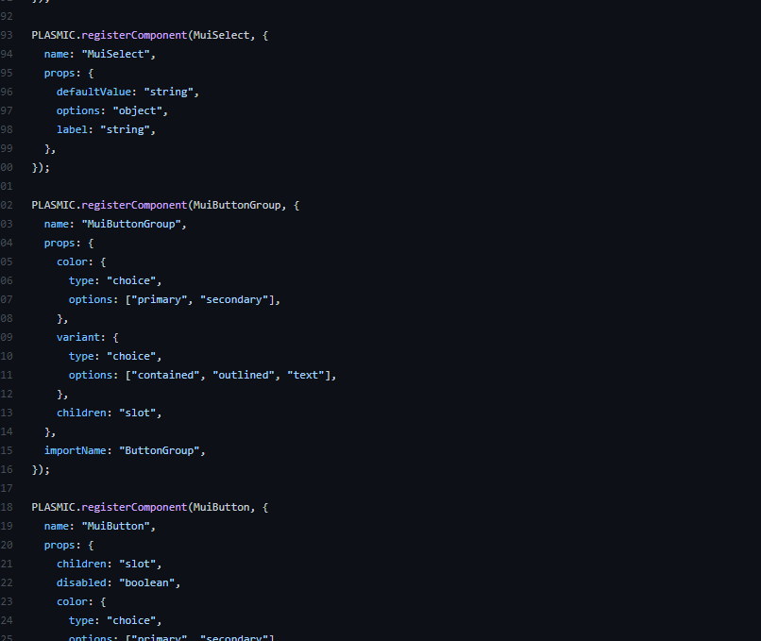
Task: Click the importName property key
Action: [76, 450]
